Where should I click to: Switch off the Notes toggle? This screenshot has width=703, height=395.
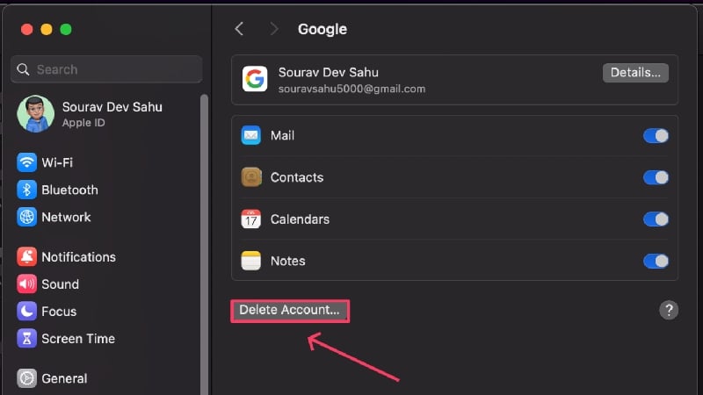click(656, 261)
